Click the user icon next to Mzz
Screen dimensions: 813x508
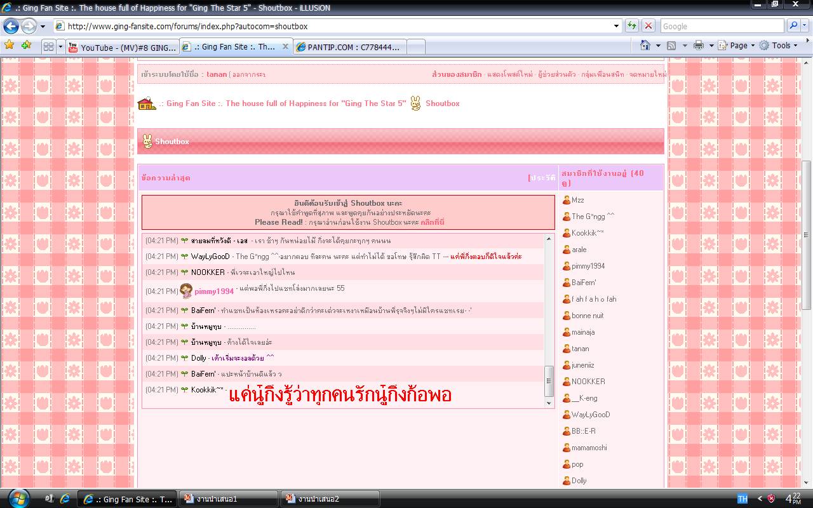(x=567, y=200)
